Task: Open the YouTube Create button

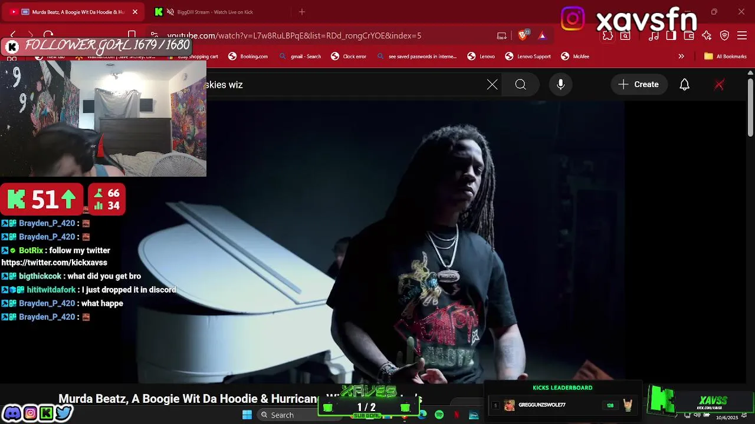Action: [x=639, y=84]
